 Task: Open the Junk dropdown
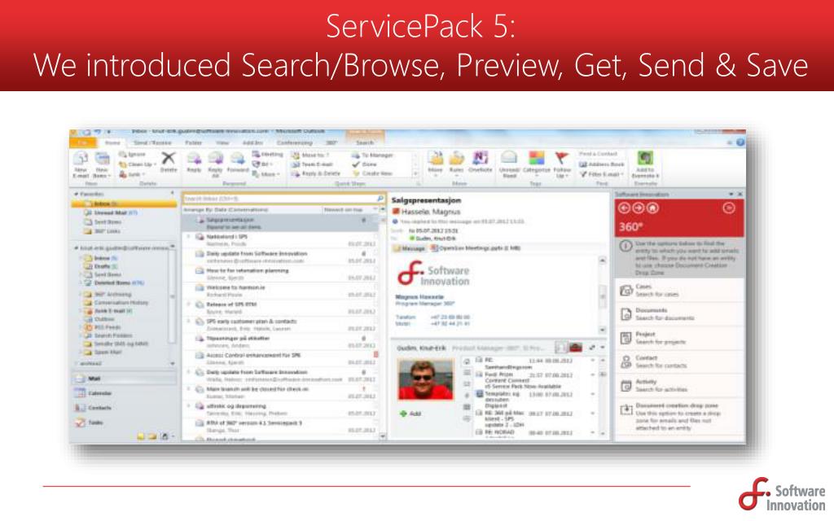(132, 174)
